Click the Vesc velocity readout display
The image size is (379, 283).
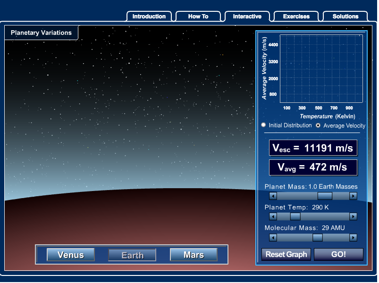[313, 148]
